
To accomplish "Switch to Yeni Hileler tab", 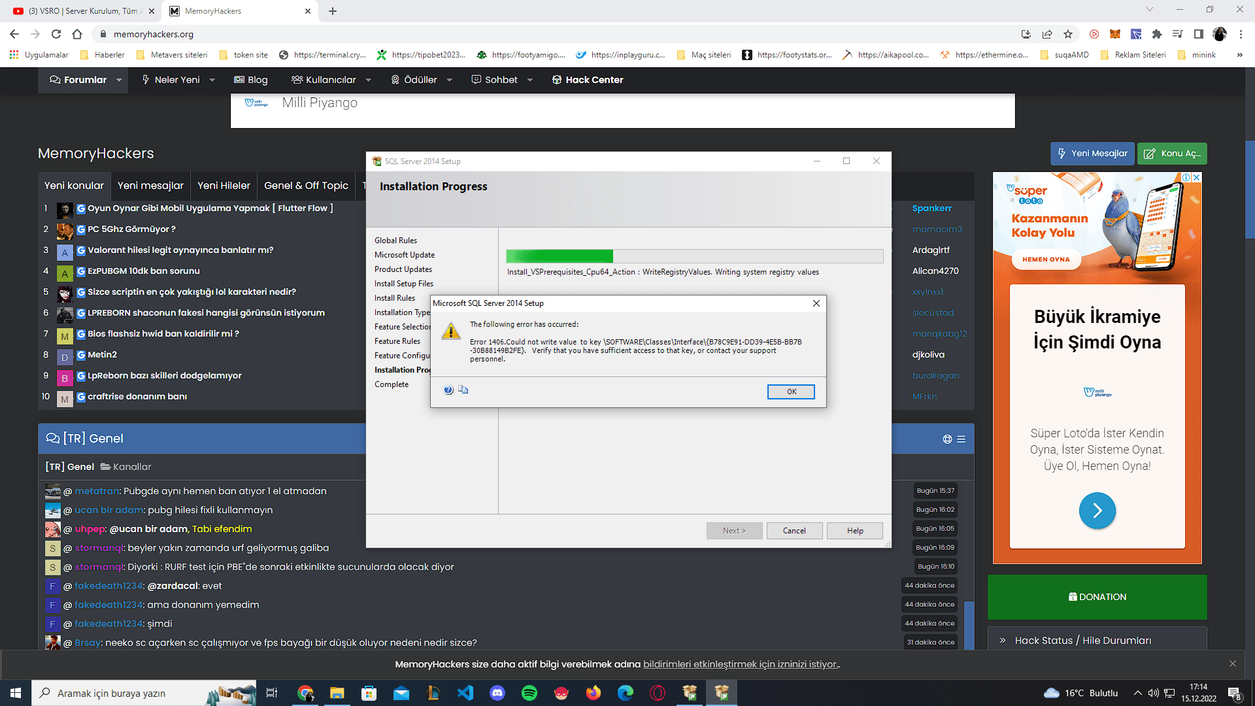I will point(224,186).
